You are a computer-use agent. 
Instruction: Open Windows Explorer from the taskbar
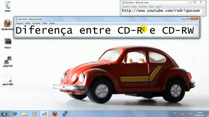24,114
